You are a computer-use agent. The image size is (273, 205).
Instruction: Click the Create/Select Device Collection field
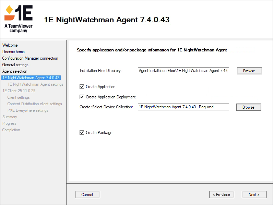click(183, 107)
